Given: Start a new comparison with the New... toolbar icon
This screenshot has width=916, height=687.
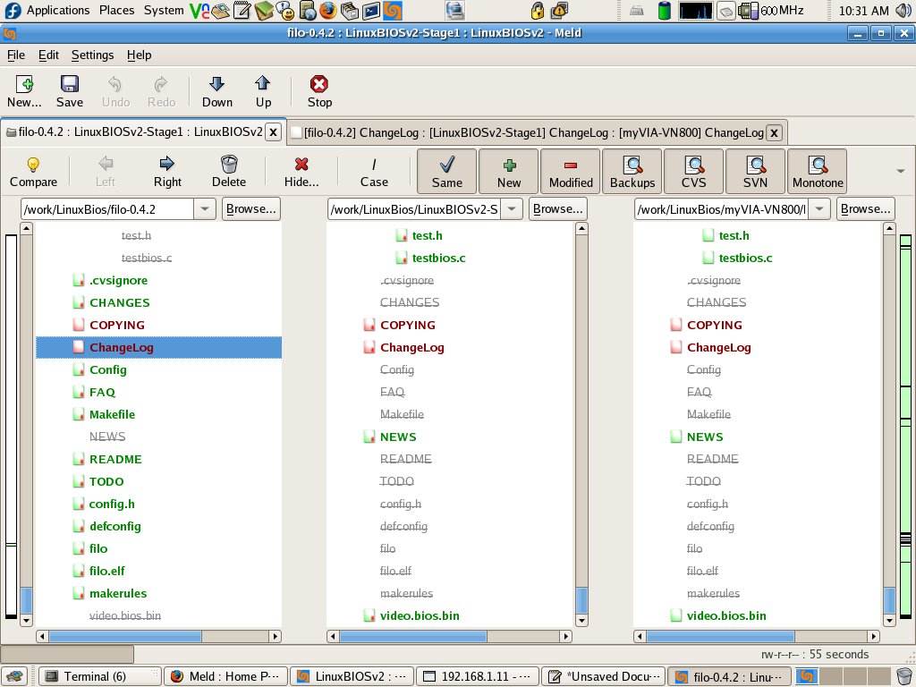Looking at the screenshot, I should 24,92.
